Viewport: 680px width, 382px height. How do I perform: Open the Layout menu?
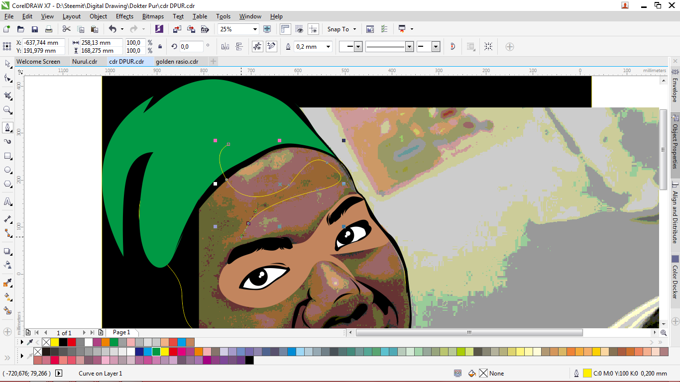72,16
